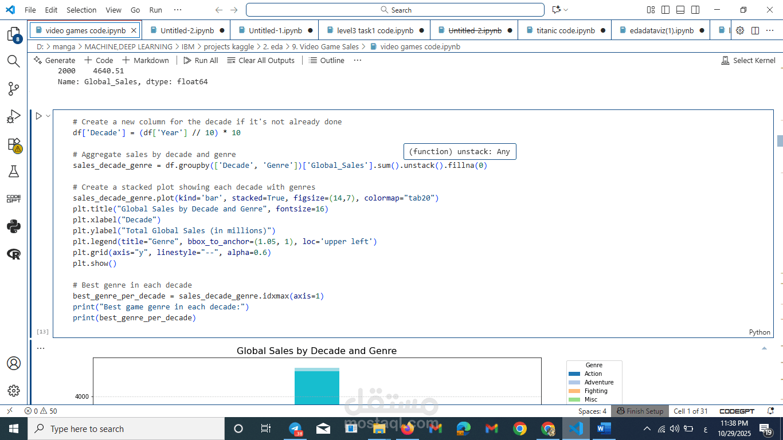Close the video games code.ipynb tab
Image resolution: width=783 pixels, height=440 pixels.
pyautogui.click(x=134, y=30)
